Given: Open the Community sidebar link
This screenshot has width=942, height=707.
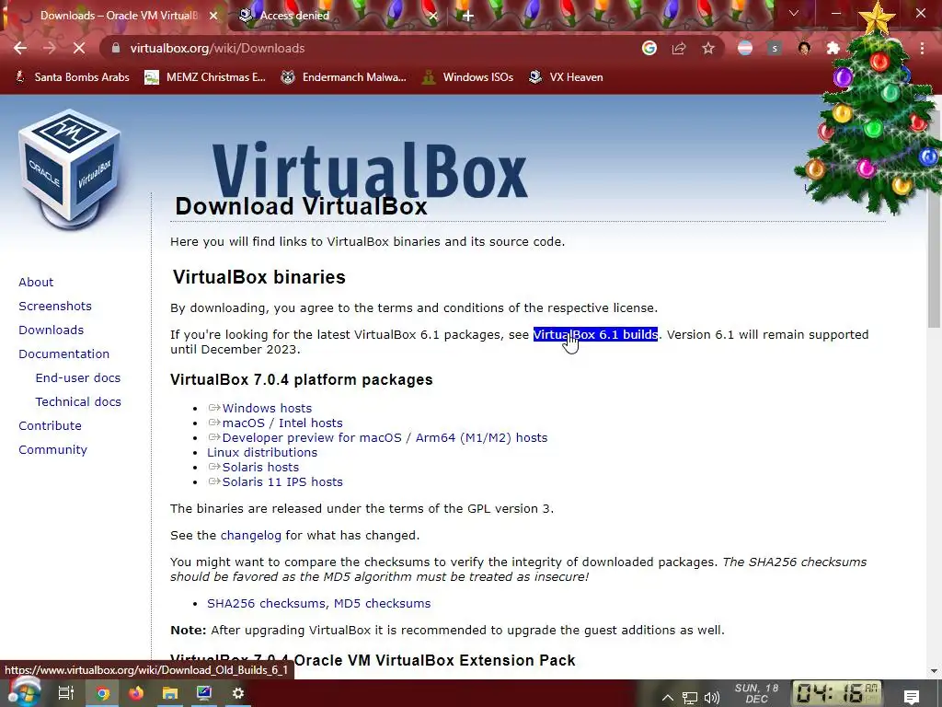Looking at the screenshot, I should pyautogui.click(x=52, y=449).
